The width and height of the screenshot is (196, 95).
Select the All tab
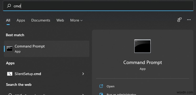click(x=8, y=20)
